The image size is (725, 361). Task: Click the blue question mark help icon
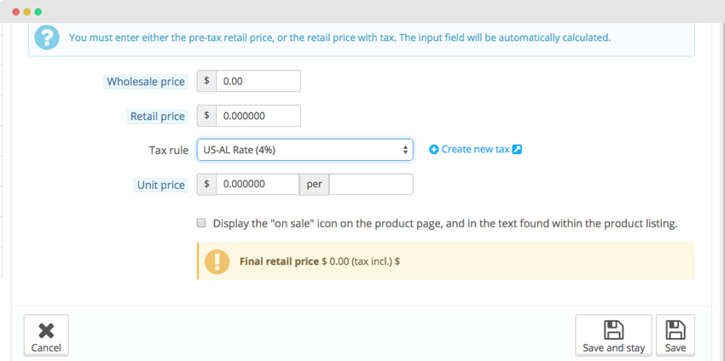(46, 37)
